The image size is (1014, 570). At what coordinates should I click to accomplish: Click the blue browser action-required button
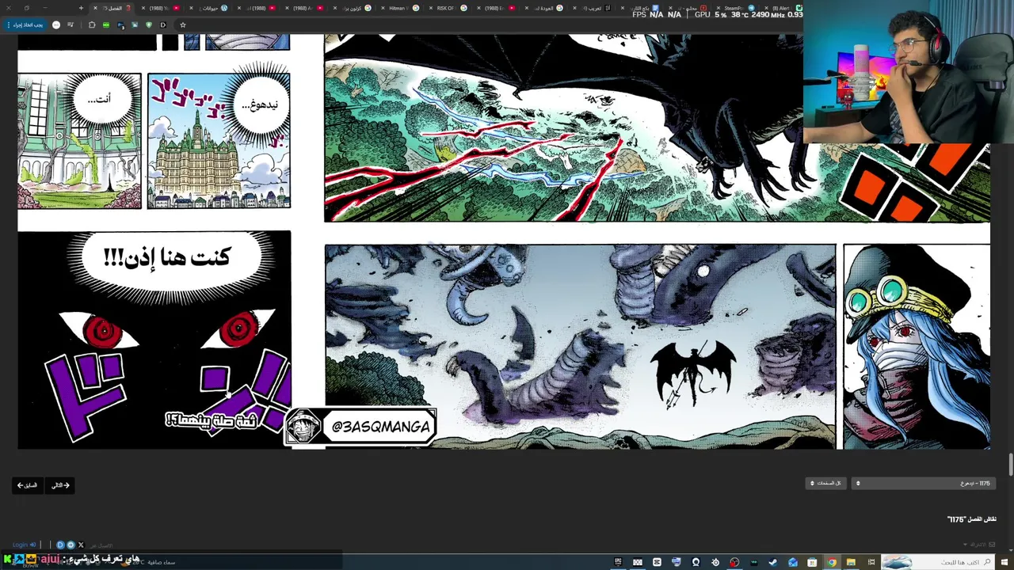[25, 25]
